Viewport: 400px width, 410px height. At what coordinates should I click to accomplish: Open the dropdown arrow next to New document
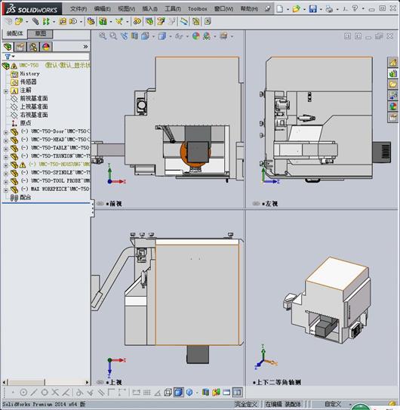tap(288, 9)
